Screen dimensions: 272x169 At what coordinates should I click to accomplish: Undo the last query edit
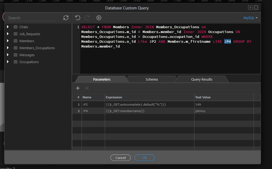click(x=78, y=18)
